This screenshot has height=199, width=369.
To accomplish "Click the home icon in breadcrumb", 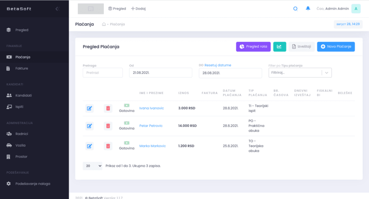I will pos(104,24).
